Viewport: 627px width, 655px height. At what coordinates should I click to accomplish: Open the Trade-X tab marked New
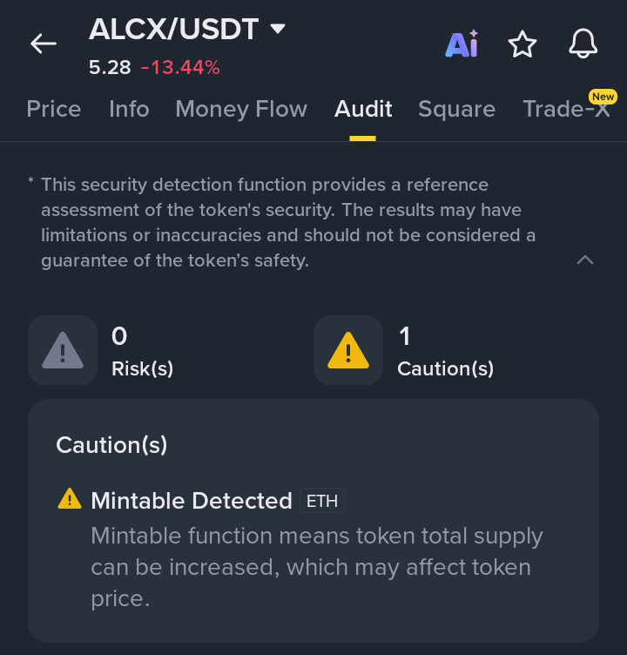[x=566, y=109]
